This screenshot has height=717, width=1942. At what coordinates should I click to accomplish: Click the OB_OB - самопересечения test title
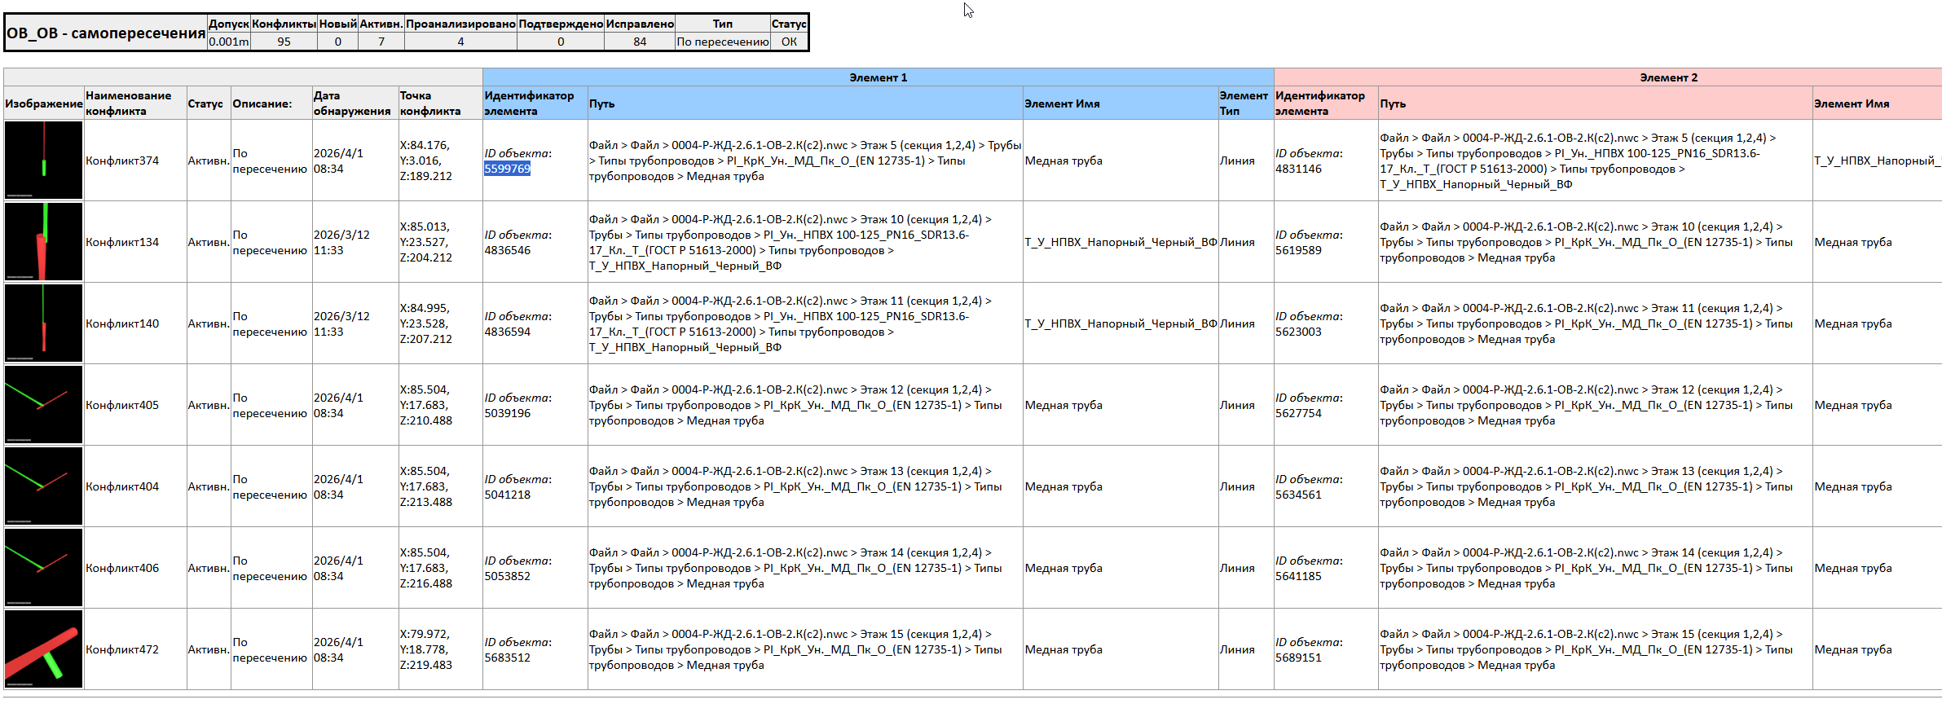pyautogui.click(x=106, y=33)
